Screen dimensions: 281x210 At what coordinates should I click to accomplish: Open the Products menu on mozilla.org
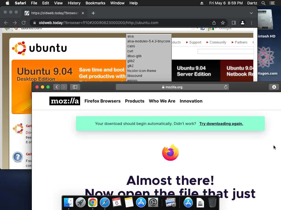coord(134,101)
